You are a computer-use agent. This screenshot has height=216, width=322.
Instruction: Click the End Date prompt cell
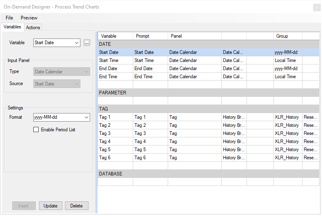point(150,68)
